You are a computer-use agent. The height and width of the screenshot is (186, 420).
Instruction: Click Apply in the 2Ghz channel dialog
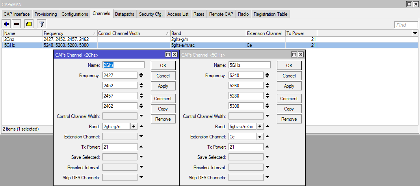[163, 86]
